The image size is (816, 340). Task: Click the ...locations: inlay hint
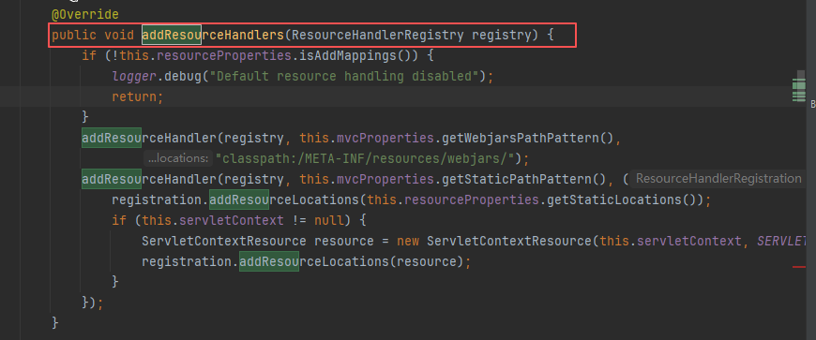178,158
